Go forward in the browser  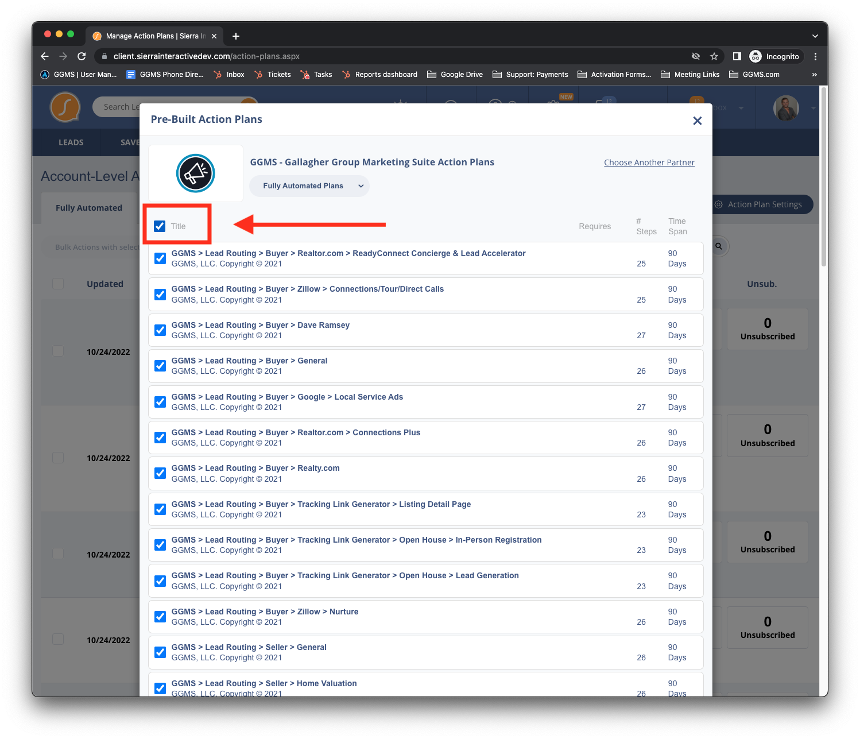[x=63, y=56]
